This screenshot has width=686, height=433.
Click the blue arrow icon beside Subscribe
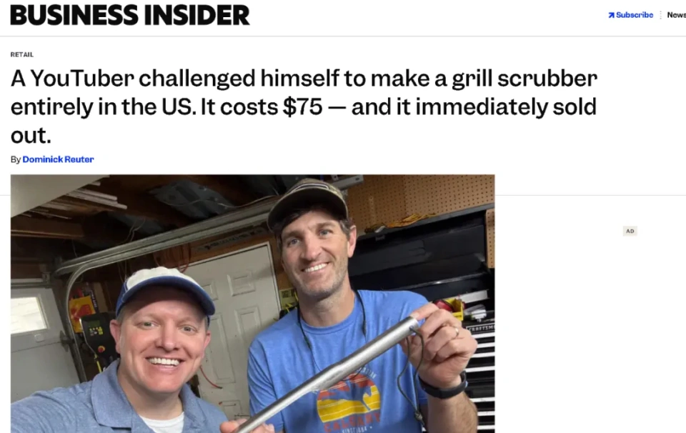(x=611, y=15)
